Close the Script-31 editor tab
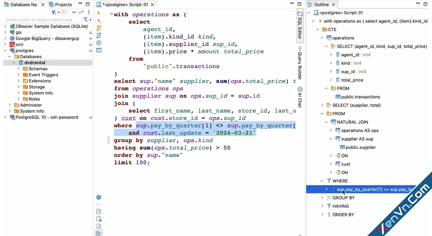432x236 pixels. 152,4
